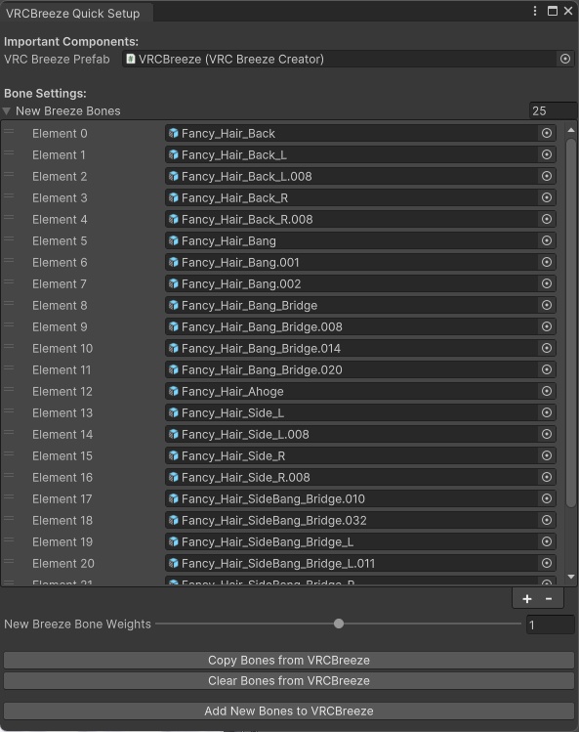Click the bone list scrollbar down arrow
Image resolution: width=579 pixels, height=732 pixels.
point(571,578)
